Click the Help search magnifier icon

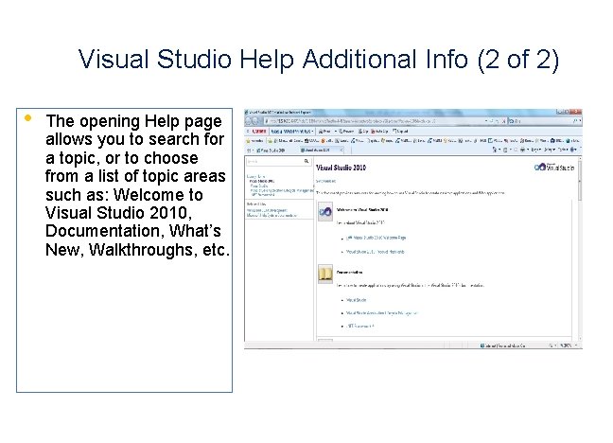(306, 161)
